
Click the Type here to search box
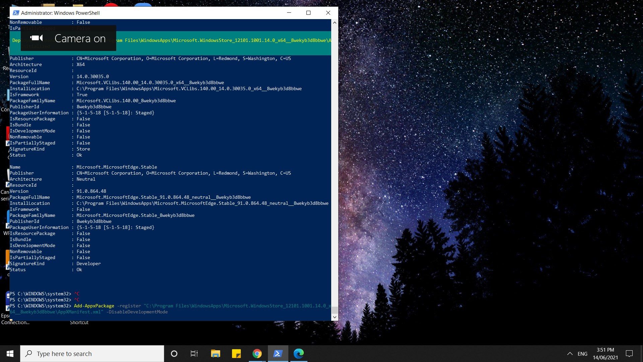92,354
